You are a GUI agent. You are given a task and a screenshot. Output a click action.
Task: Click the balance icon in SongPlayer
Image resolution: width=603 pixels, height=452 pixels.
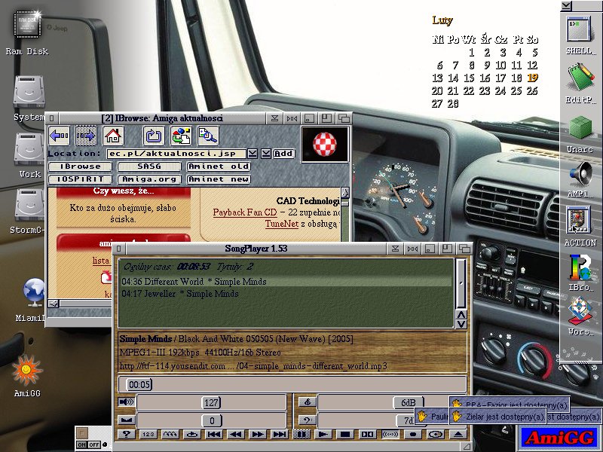pos(126,420)
